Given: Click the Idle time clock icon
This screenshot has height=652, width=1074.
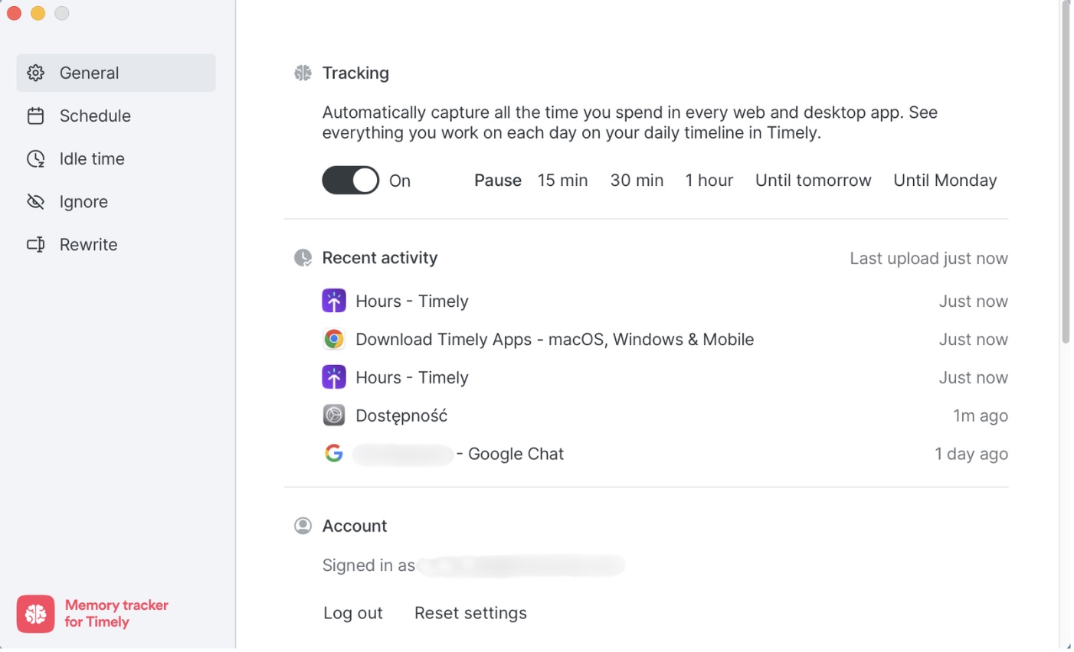Looking at the screenshot, I should [x=35, y=158].
